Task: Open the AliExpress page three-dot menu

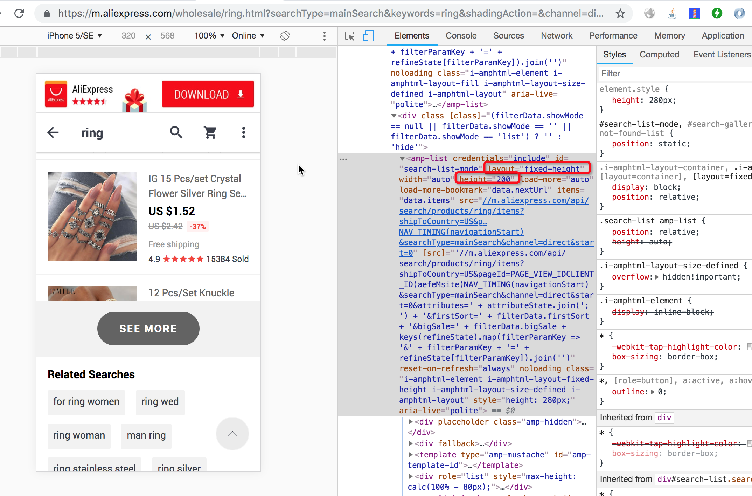Action: coord(244,132)
